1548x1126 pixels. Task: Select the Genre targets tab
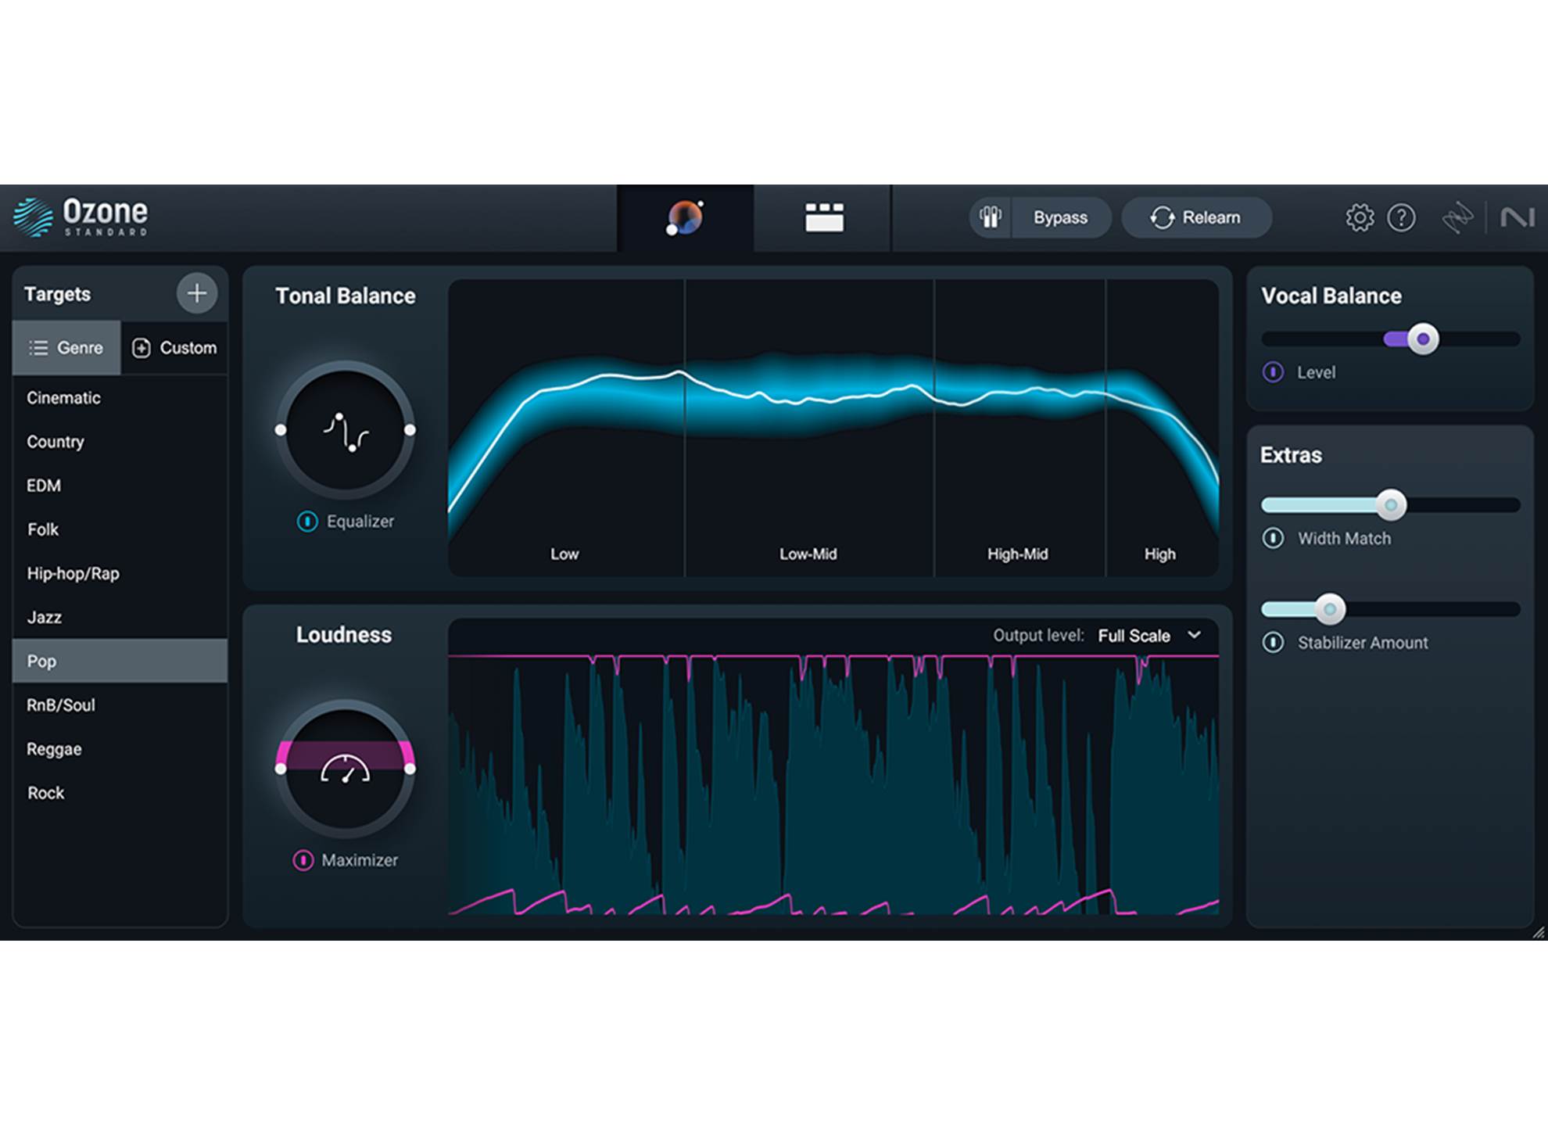66,348
